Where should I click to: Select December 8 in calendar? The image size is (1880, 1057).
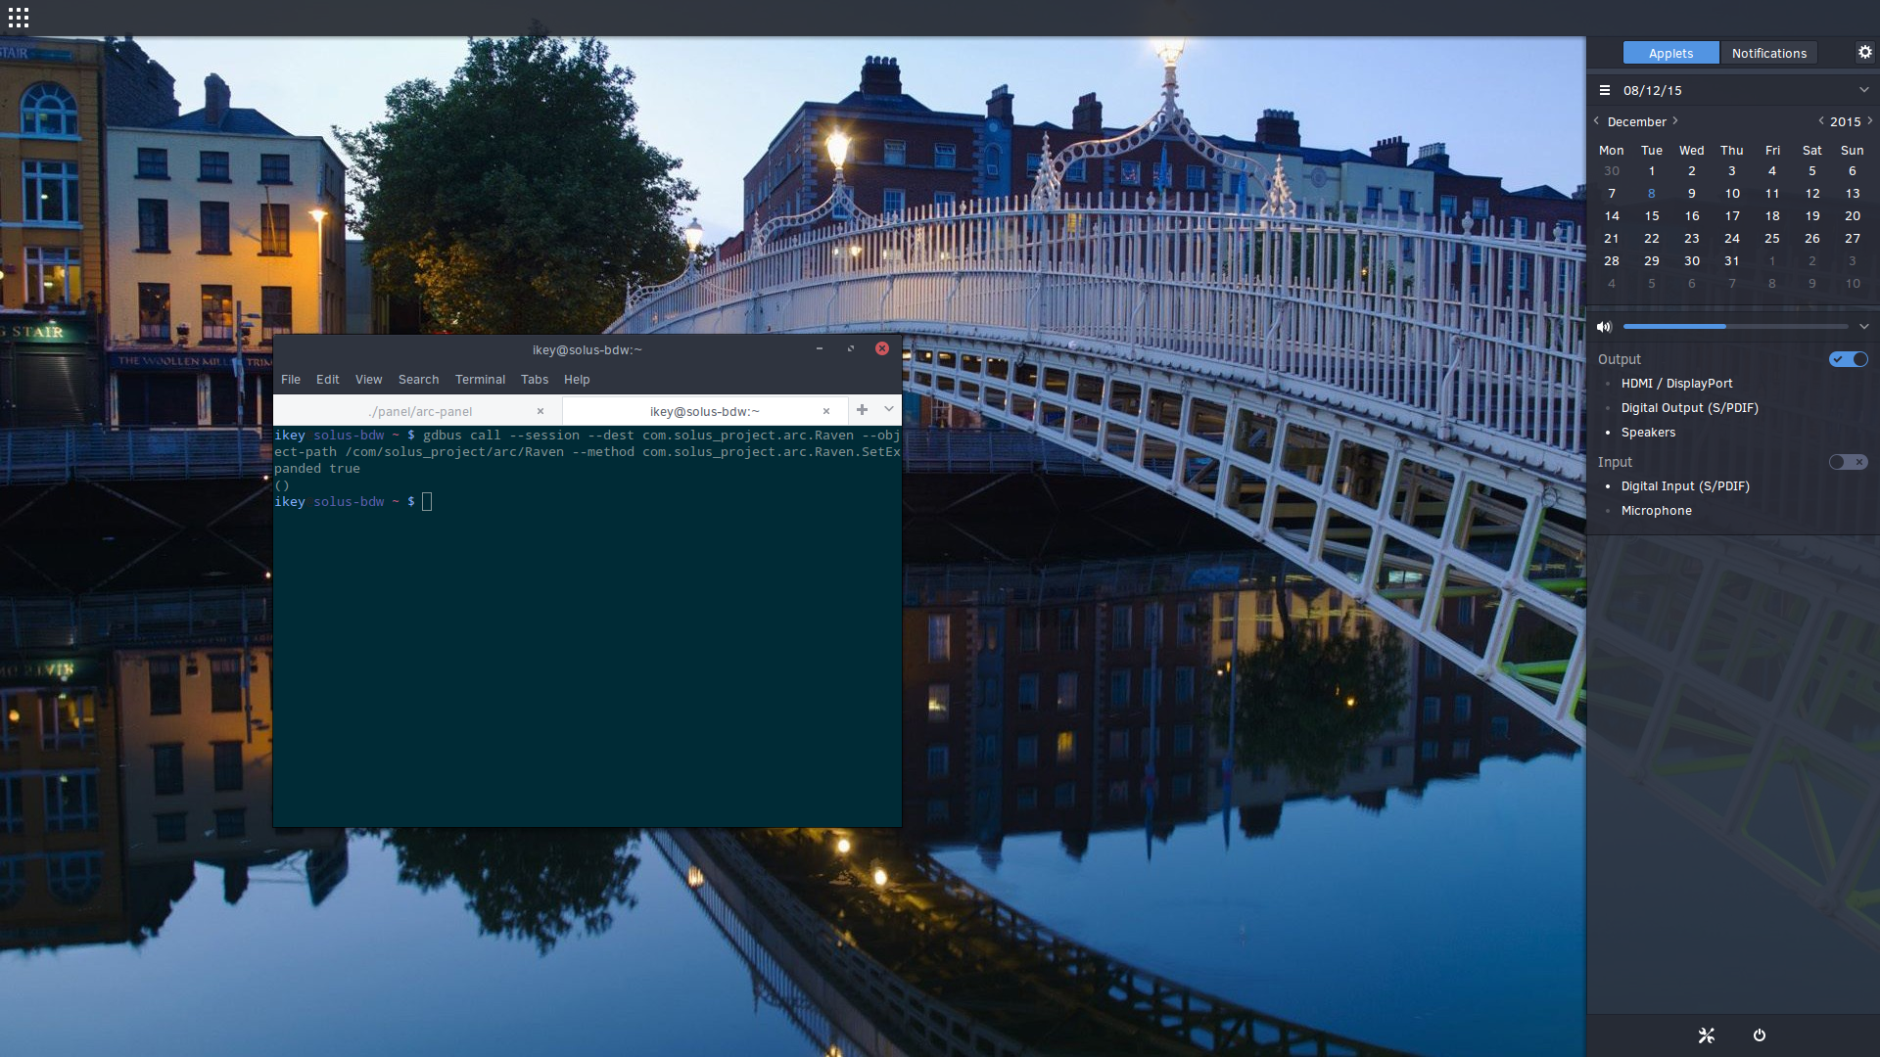pos(1652,194)
